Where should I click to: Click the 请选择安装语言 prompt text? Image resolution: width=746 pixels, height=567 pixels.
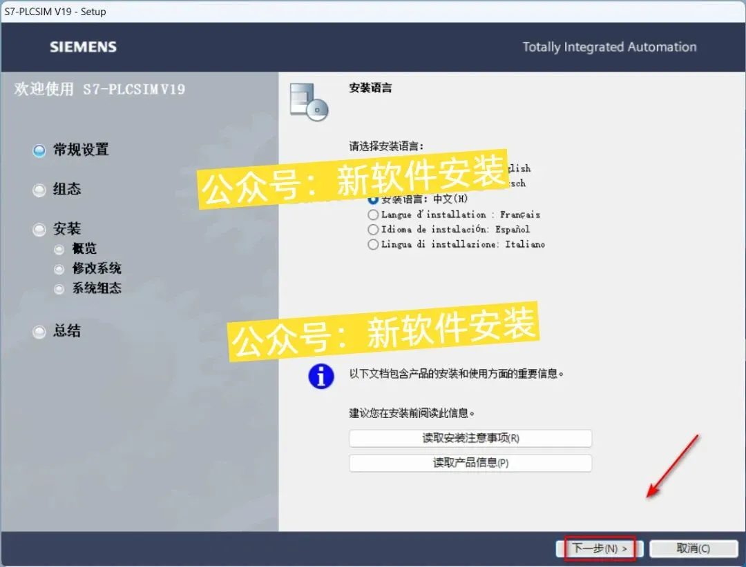coord(386,146)
